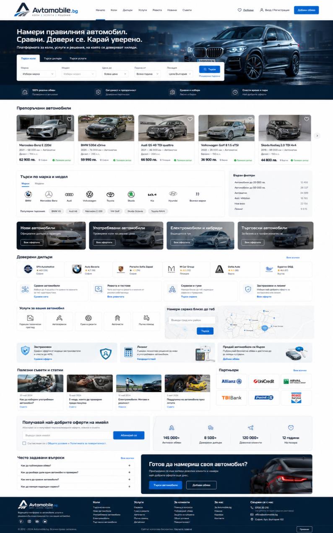Favorite the Audi Q5 40 TDI quattro heart

coord(190,119)
